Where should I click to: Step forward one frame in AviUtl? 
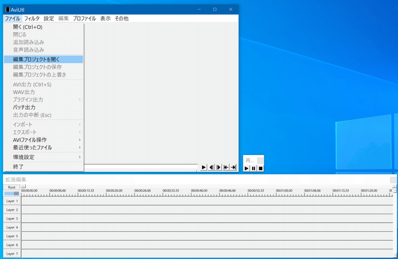point(218,168)
